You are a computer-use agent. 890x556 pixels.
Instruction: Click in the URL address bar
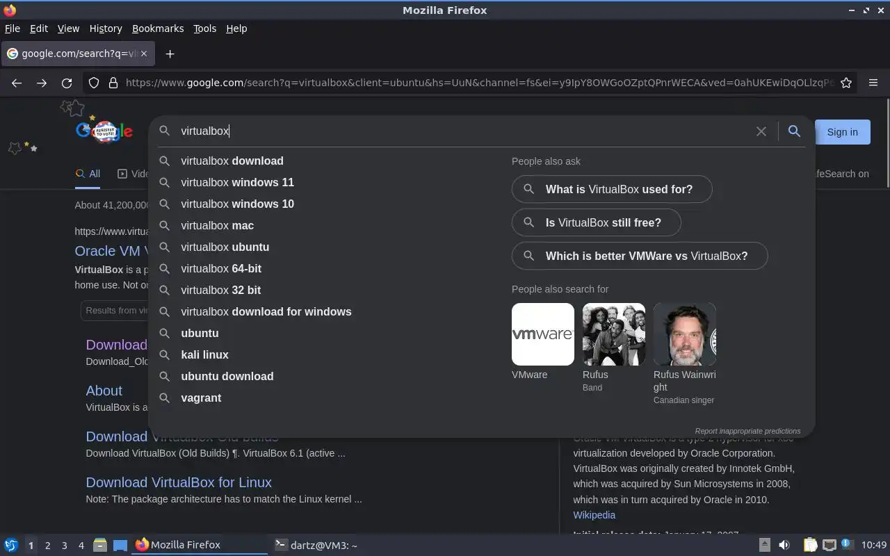click(480, 83)
